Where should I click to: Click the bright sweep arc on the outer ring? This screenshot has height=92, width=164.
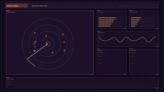[x=31, y=63]
